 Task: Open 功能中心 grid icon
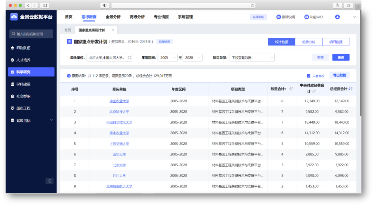tap(306, 17)
